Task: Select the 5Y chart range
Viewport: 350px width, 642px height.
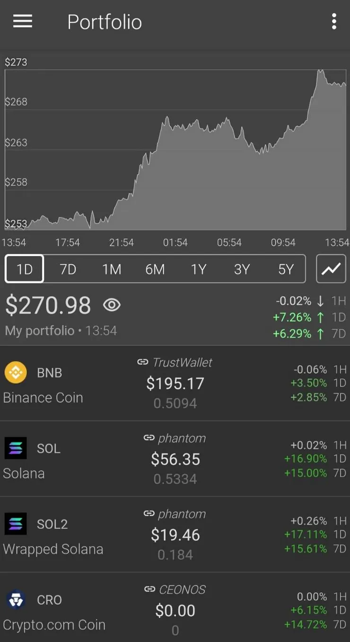Action: coord(286,269)
